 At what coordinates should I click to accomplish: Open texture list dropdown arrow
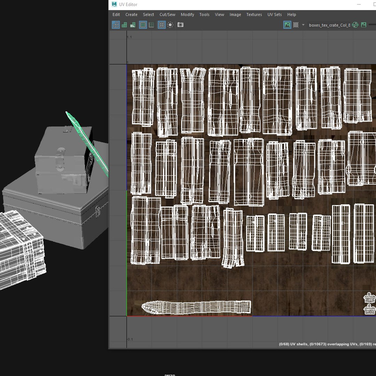pyautogui.click(x=303, y=25)
